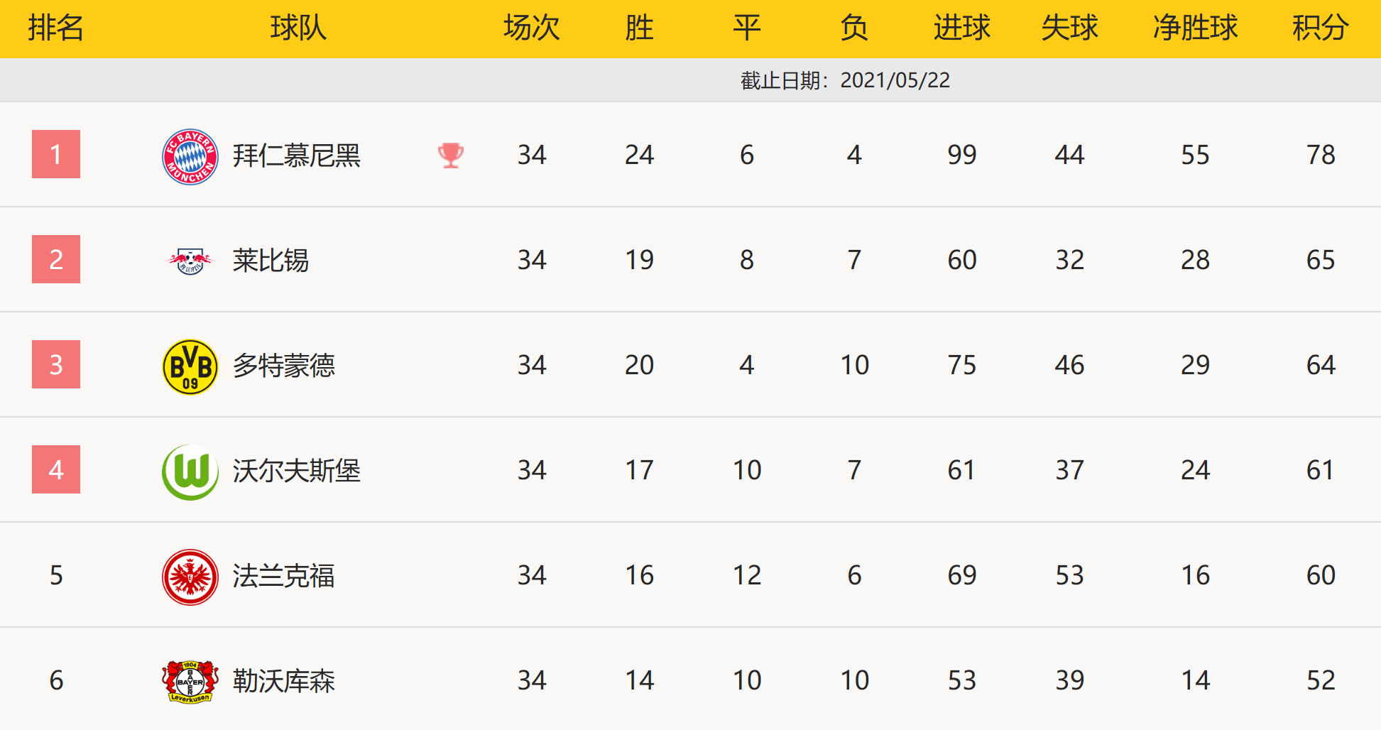Click the RB Leipzig club logo
Viewport: 1381px width, 730px height.
pos(190,261)
